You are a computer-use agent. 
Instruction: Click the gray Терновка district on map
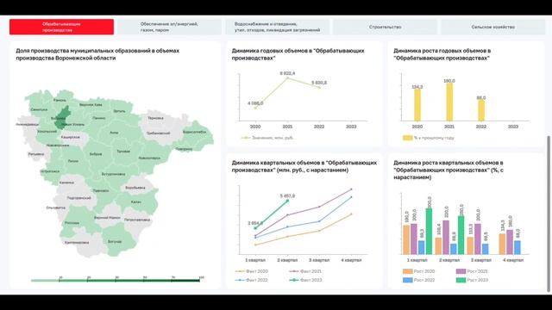155,118
